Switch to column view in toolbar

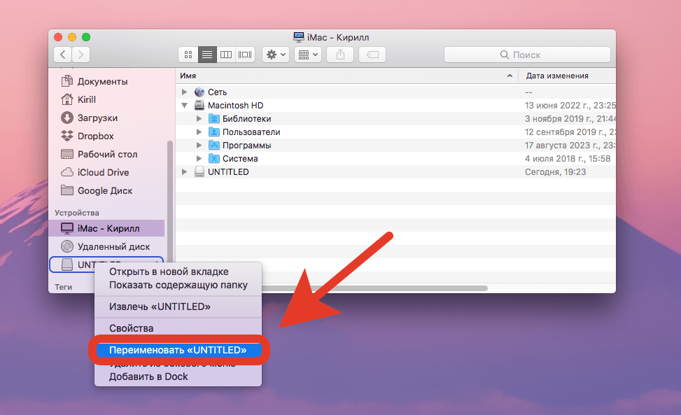click(226, 54)
